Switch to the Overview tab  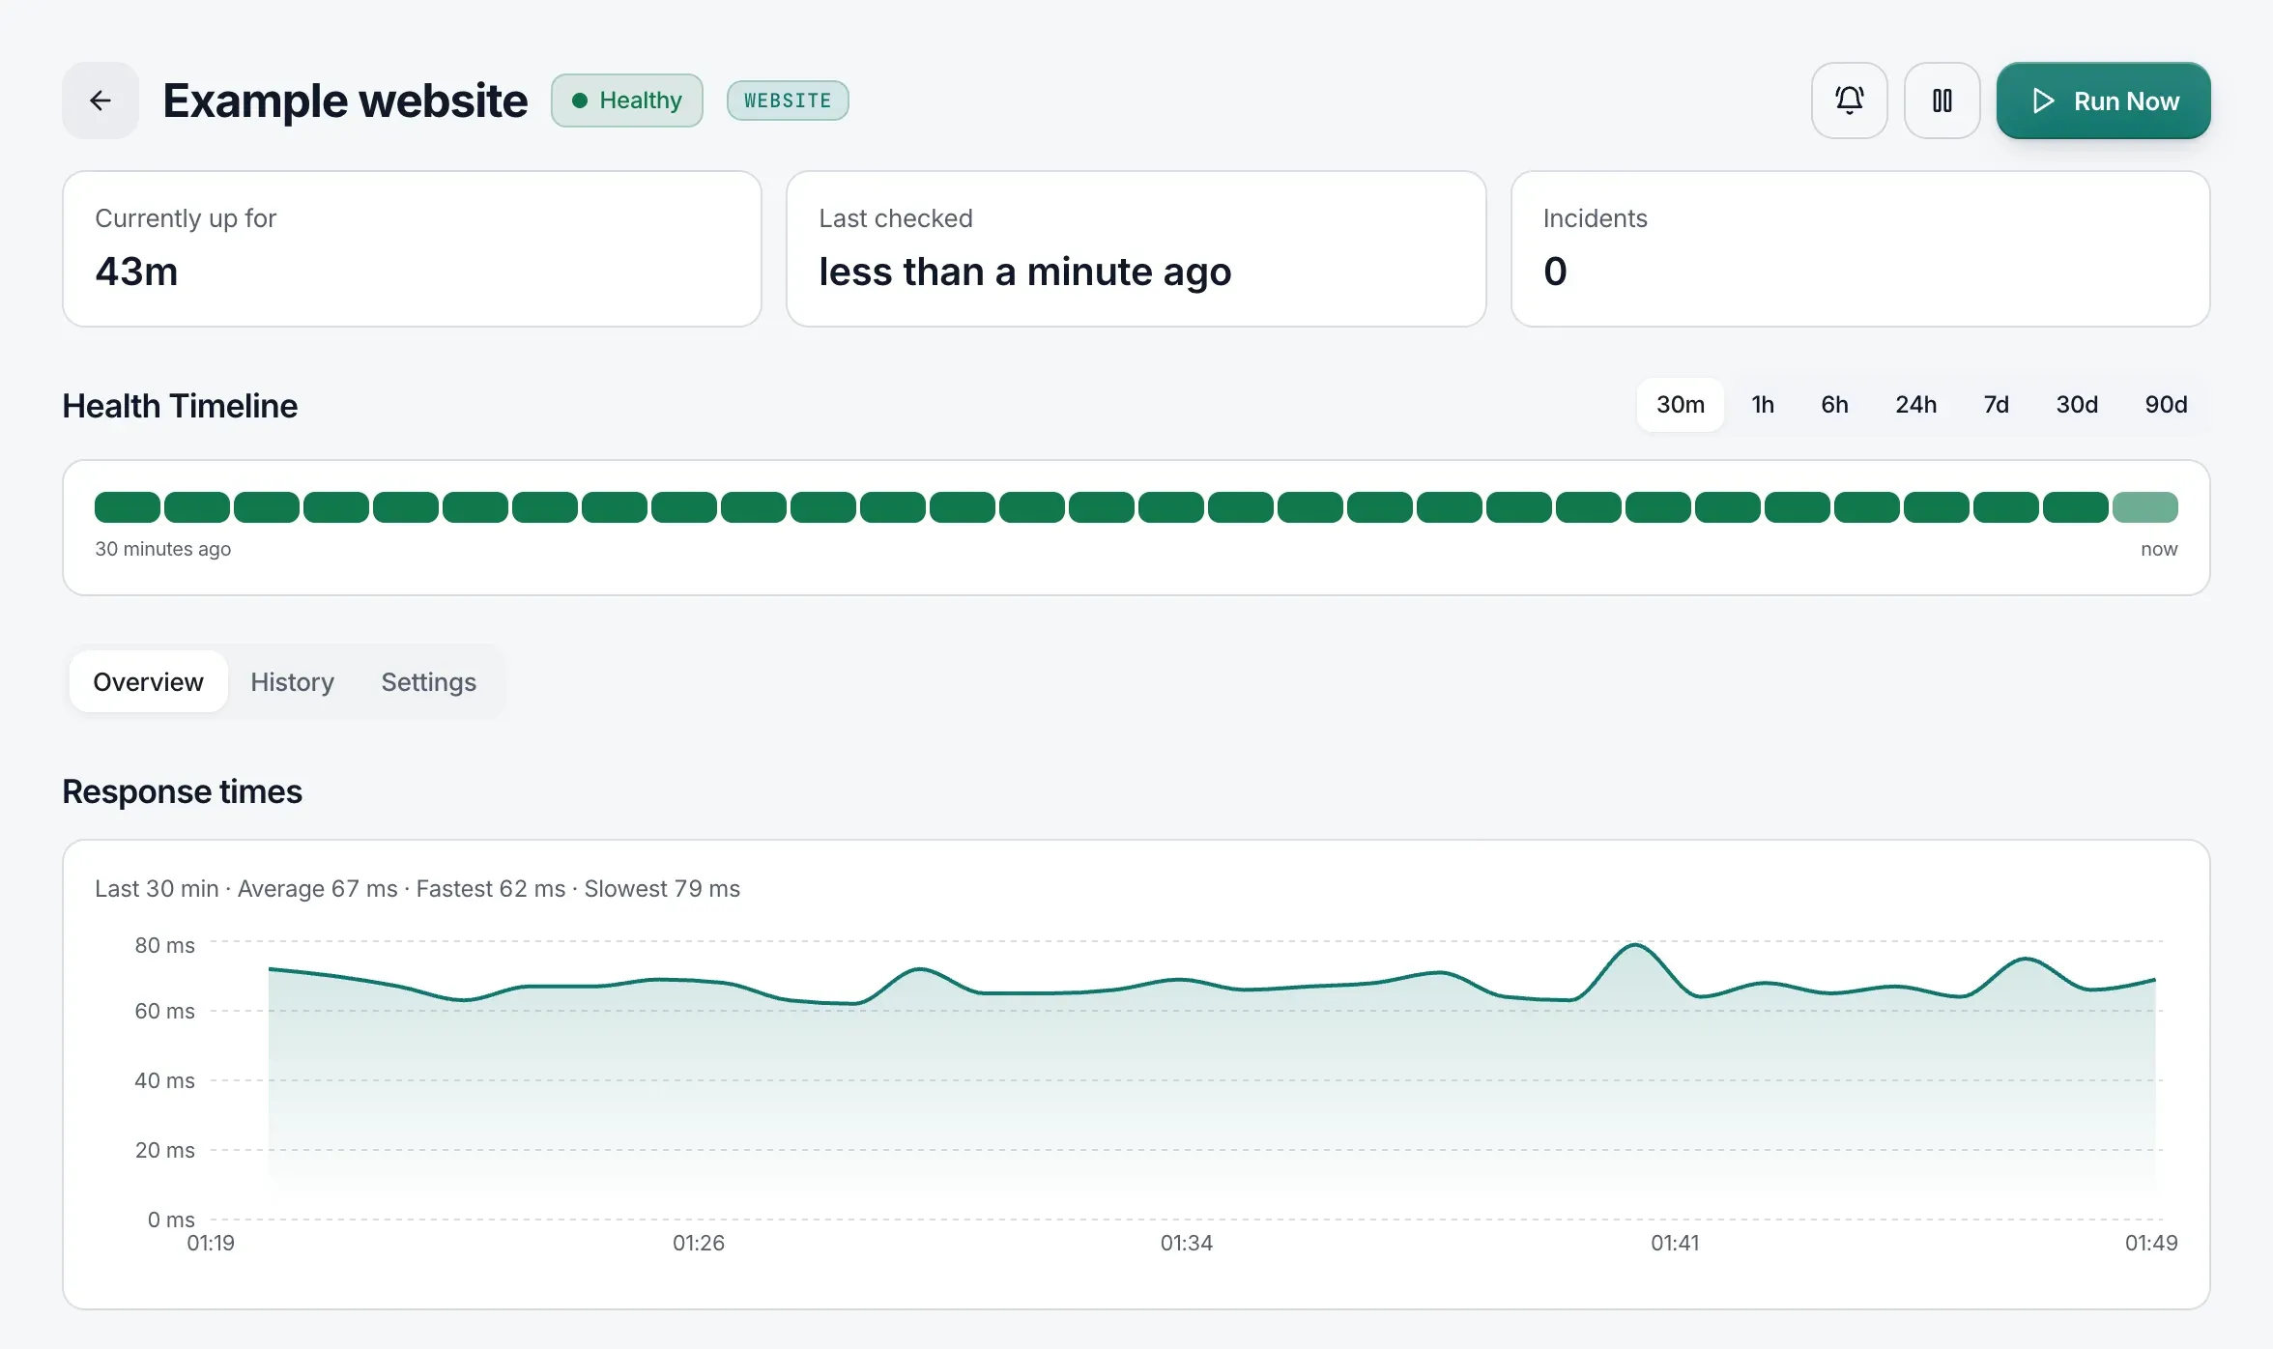tap(148, 682)
